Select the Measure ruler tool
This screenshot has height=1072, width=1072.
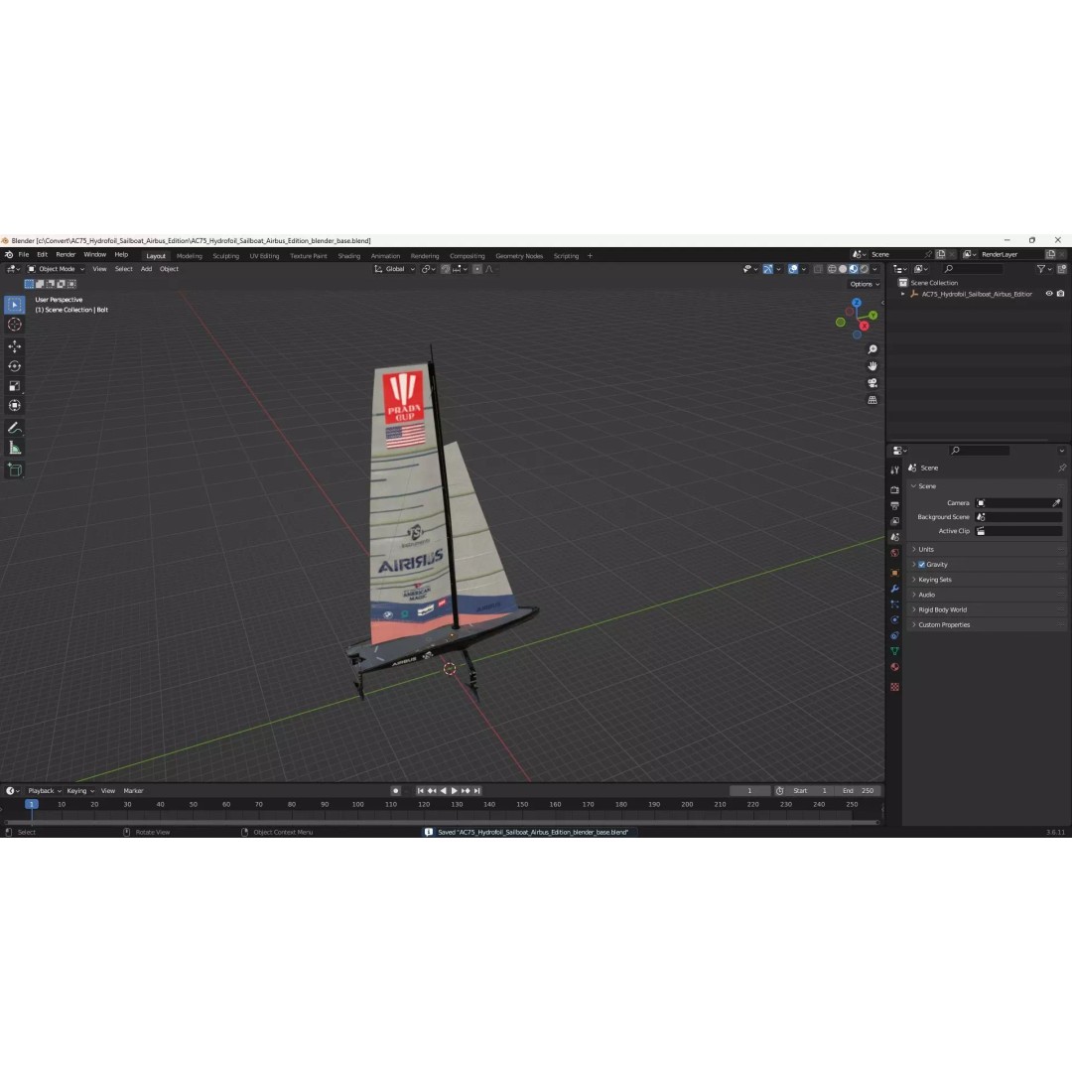[14, 448]
